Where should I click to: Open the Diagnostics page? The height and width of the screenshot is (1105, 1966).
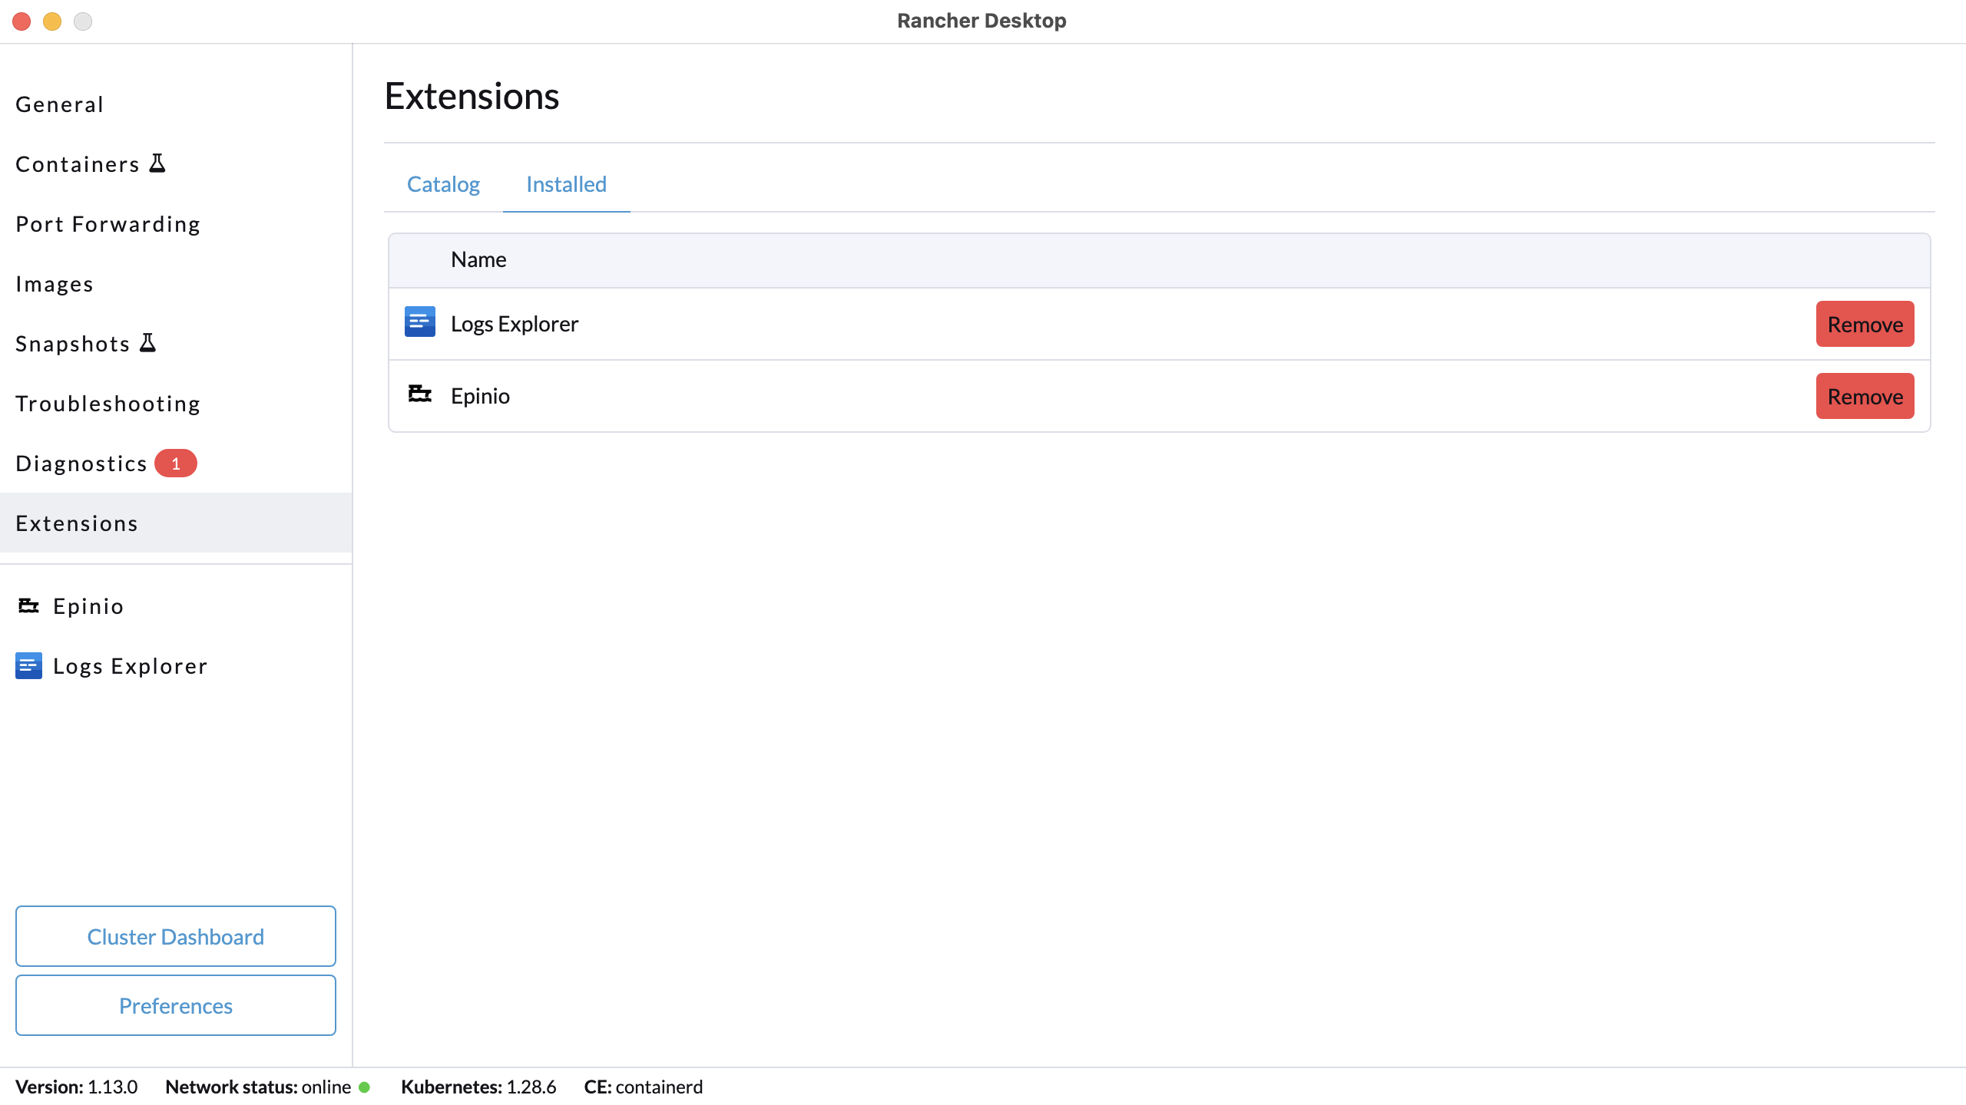click(x=176, y=463)
